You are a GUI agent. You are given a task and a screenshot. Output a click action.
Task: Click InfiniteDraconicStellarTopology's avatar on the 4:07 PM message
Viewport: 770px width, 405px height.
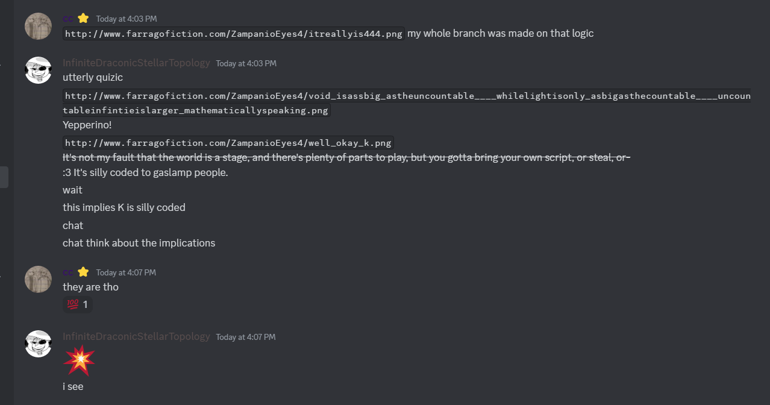point(38,344)
